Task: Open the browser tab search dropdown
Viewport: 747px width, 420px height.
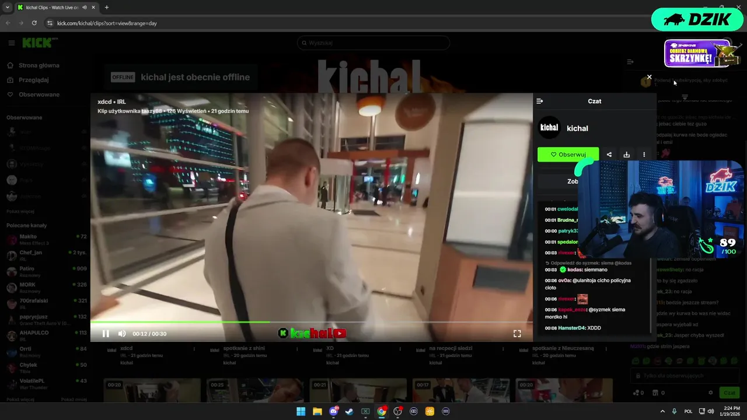Action: pyautogui.click(x=8, y=8)
